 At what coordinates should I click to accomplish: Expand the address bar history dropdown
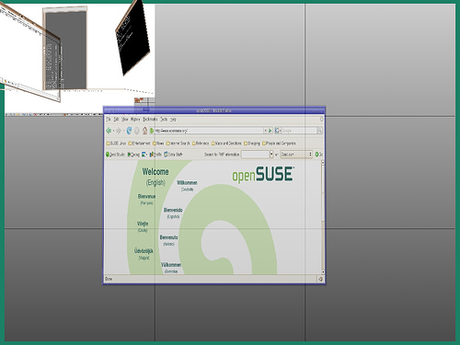pos(265,131)
